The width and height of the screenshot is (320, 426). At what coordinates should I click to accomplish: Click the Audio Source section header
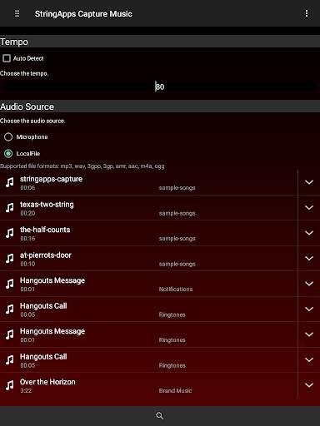(x=27, y=106)
